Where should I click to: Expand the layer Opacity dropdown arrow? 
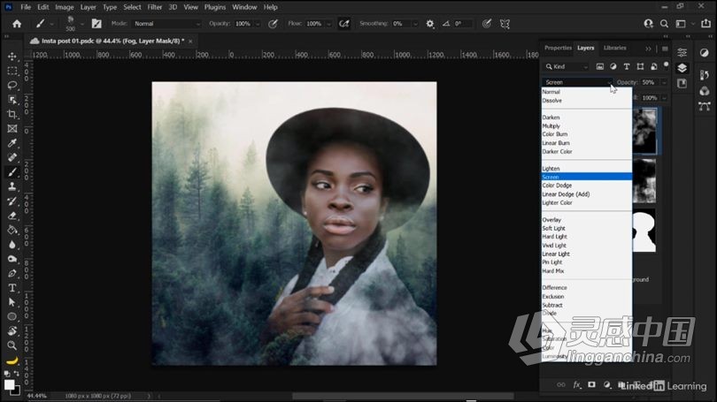coord(662,82)
